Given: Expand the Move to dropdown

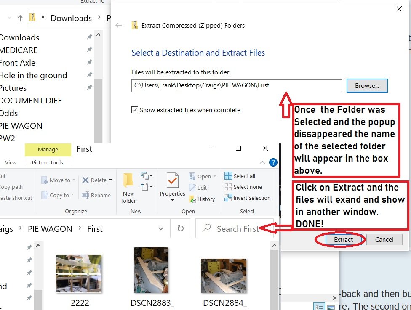Looking at the screenshot, I should pyautogui.click(x=73, y=180).
